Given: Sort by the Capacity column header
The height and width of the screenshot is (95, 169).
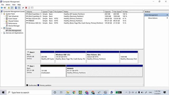Looking at the screenshot, I should coord(108,12).
